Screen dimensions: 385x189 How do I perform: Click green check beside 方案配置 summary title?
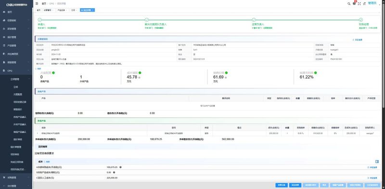click(x=53, y=73)
